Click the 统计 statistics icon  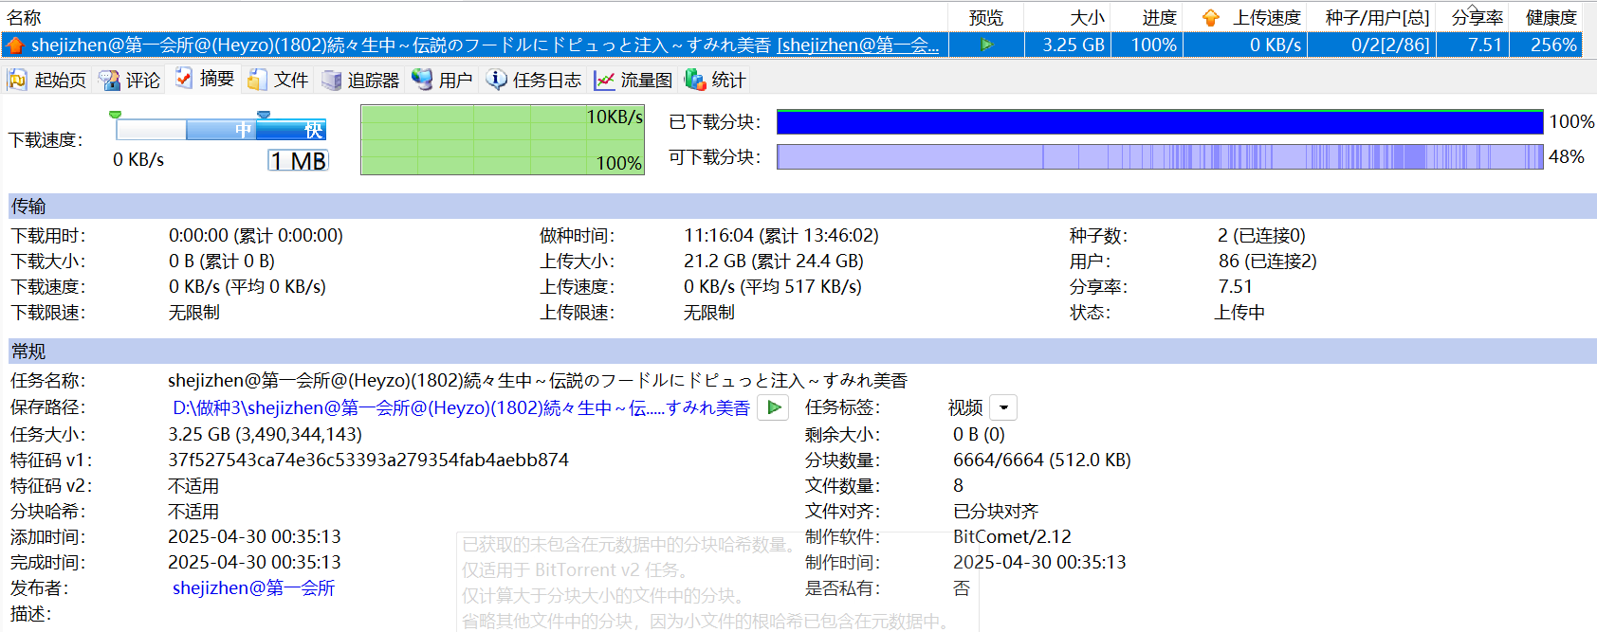click(x=695, y=80)
